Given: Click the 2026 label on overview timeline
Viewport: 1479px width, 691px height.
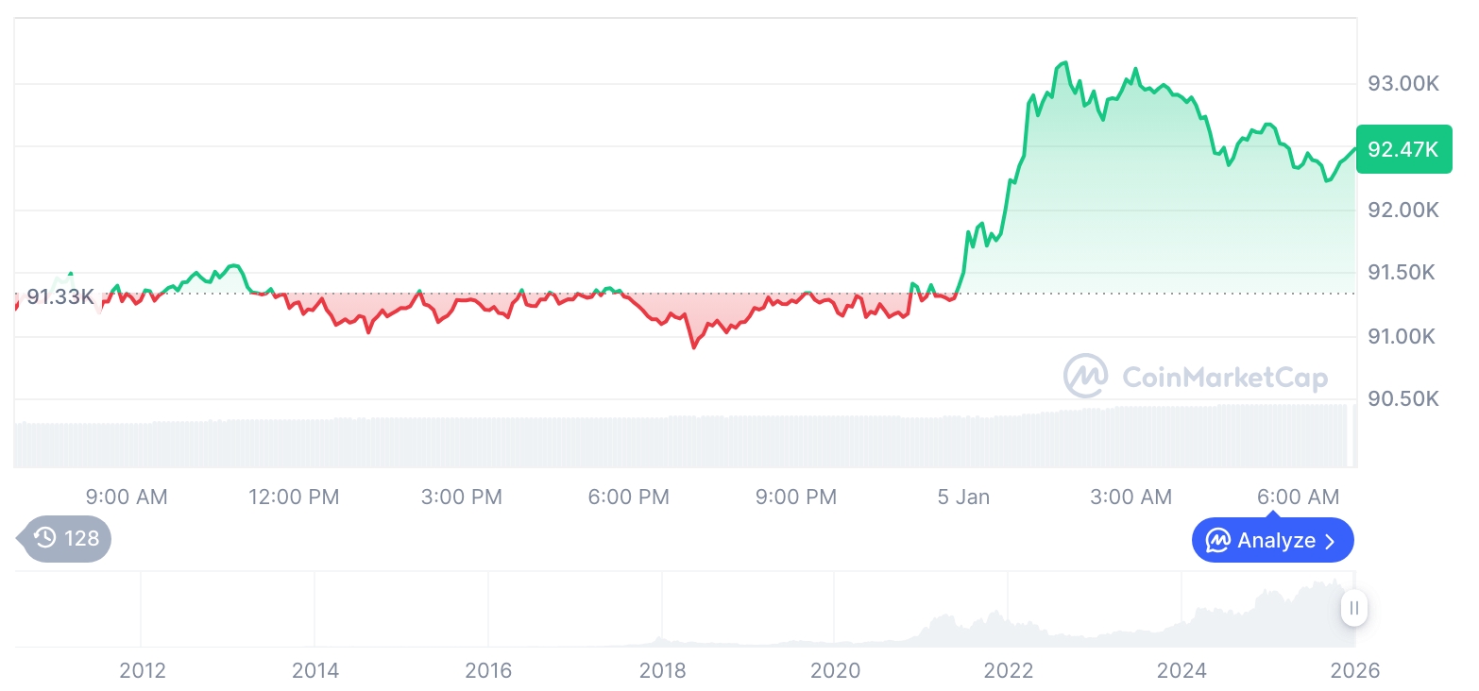Looking at the screenshot, I should [1355, 670].
